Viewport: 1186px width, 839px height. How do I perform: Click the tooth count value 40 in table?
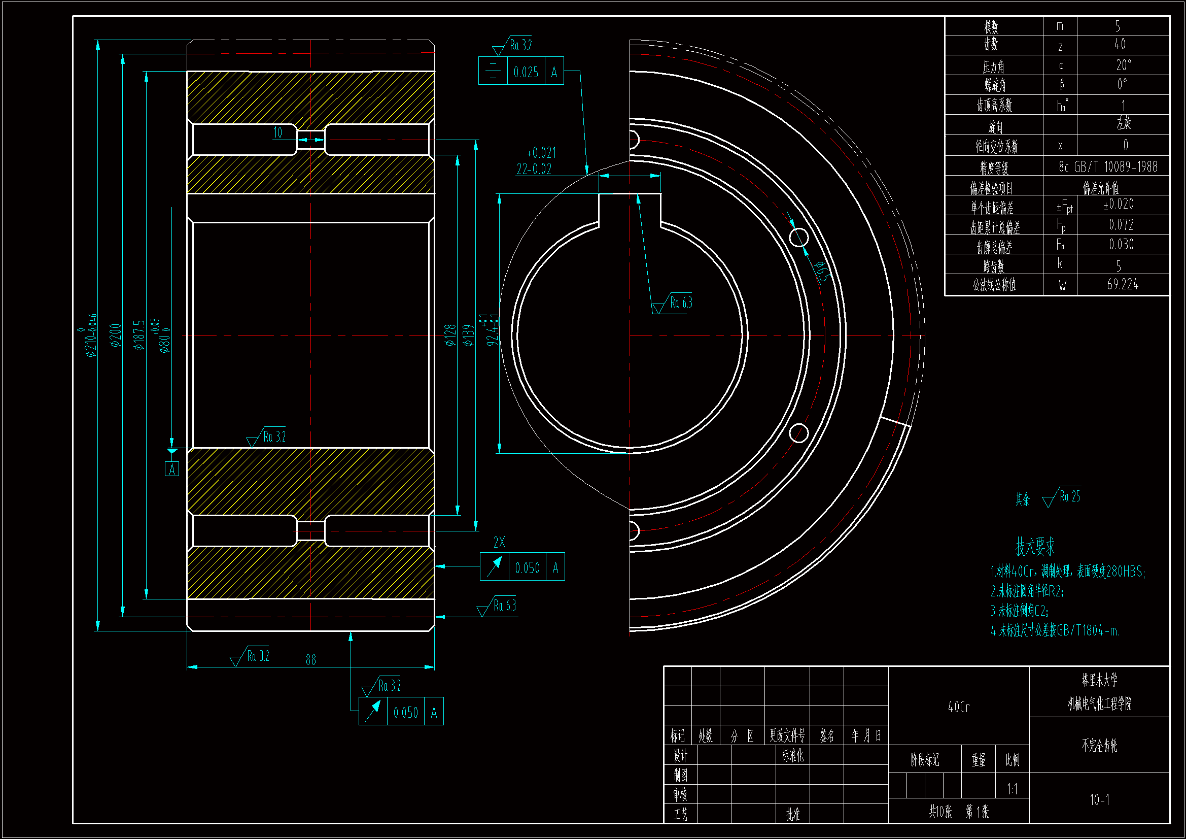coord(1120,45)
